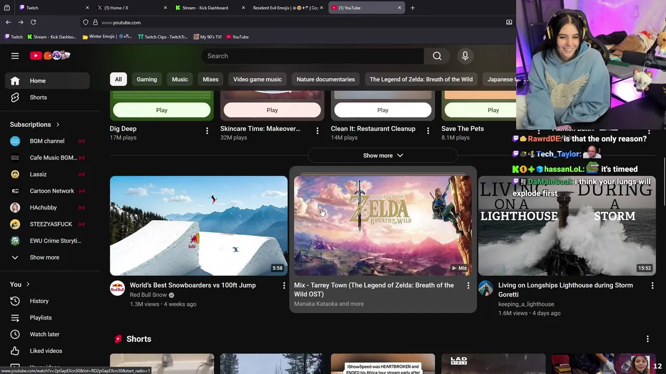Open options for Tarrey Town mix

coord(468,286)
